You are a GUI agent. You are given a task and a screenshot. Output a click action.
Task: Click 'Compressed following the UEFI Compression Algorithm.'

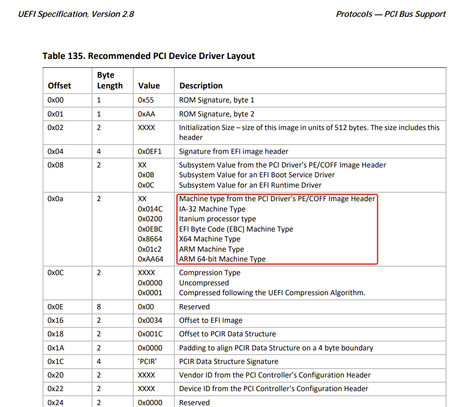coord(272,293)
